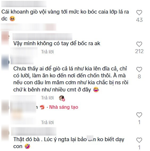Click the like count showing 8
150x151 pixels.
[x=139, y=77]
